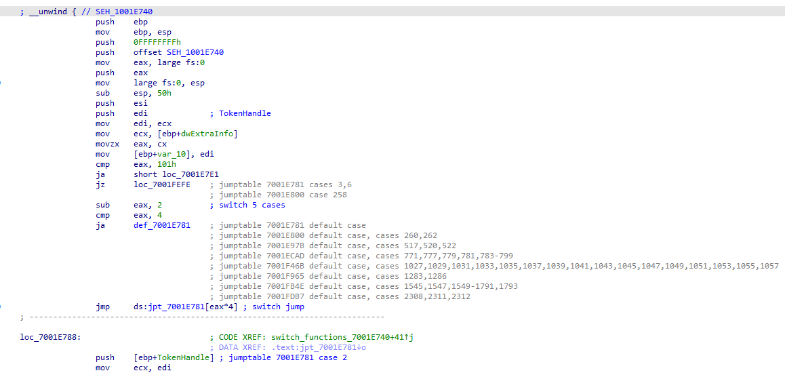
Task: Select 'mov ebp, esp' instruction
Action: pyautogui.click(x=134, y=32)
